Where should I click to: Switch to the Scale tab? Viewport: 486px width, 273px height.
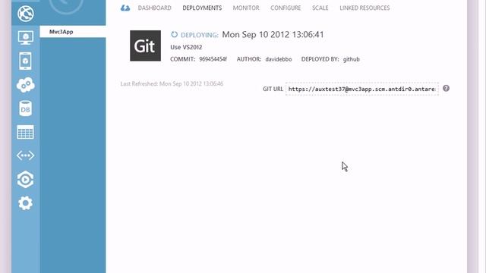coord(320,8)
